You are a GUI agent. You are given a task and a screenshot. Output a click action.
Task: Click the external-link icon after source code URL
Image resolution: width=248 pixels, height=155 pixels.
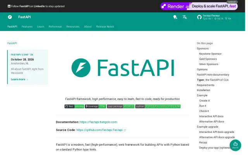pyautogui.click(x=125, y=130)
